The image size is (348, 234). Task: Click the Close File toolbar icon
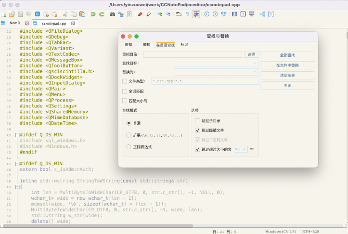point(38,14)
